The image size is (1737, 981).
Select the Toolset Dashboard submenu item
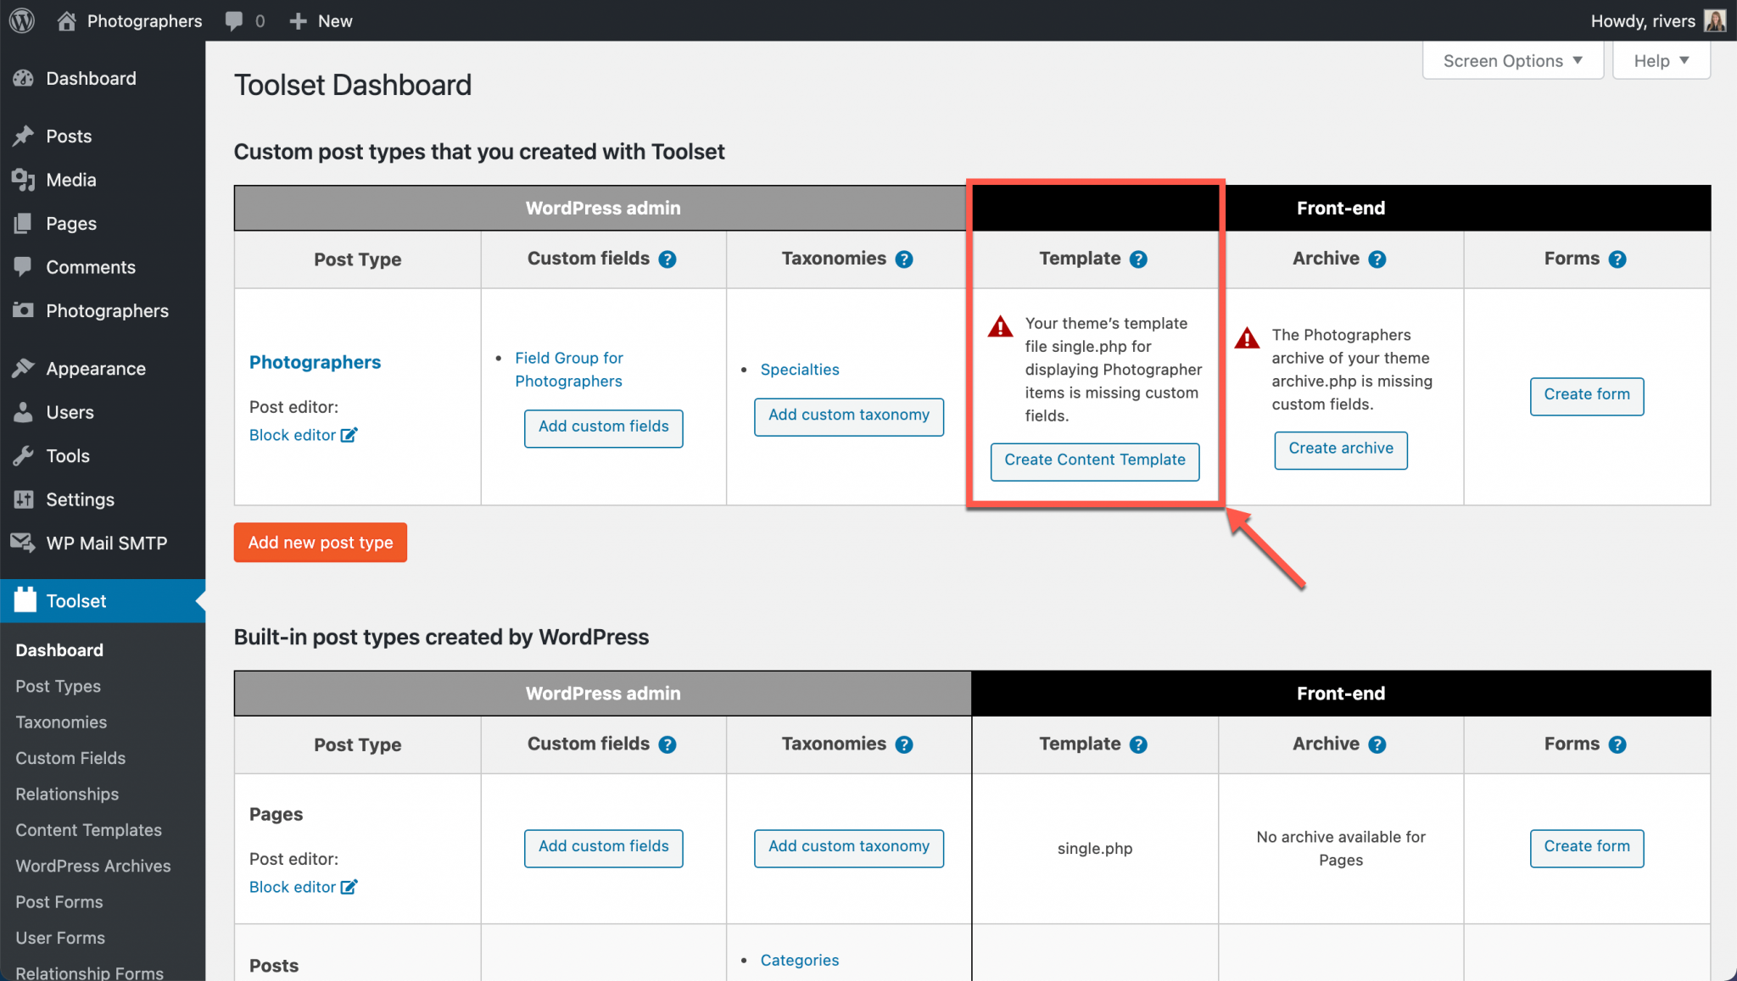pyautogui.click(x=59, y=650)
